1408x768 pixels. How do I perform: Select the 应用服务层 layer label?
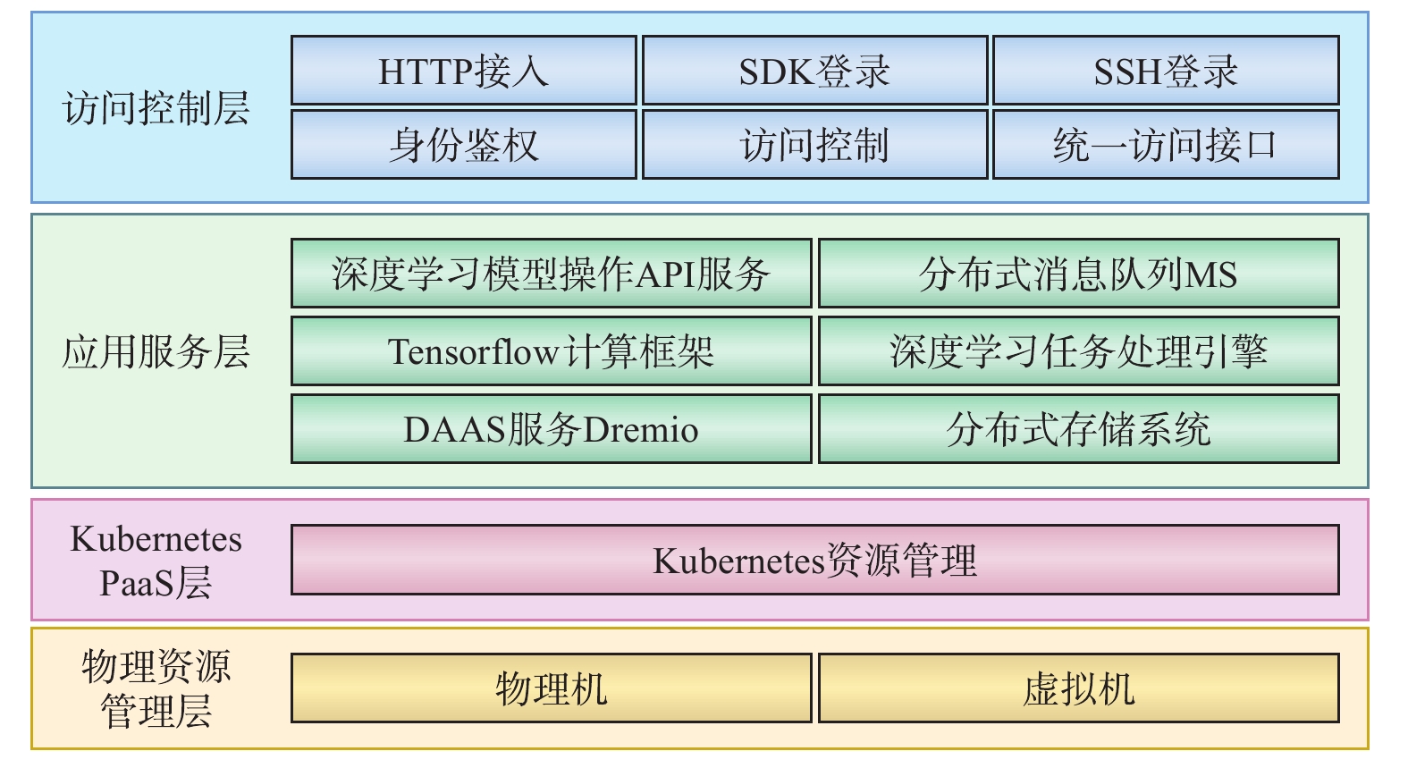tap(156, 351)
